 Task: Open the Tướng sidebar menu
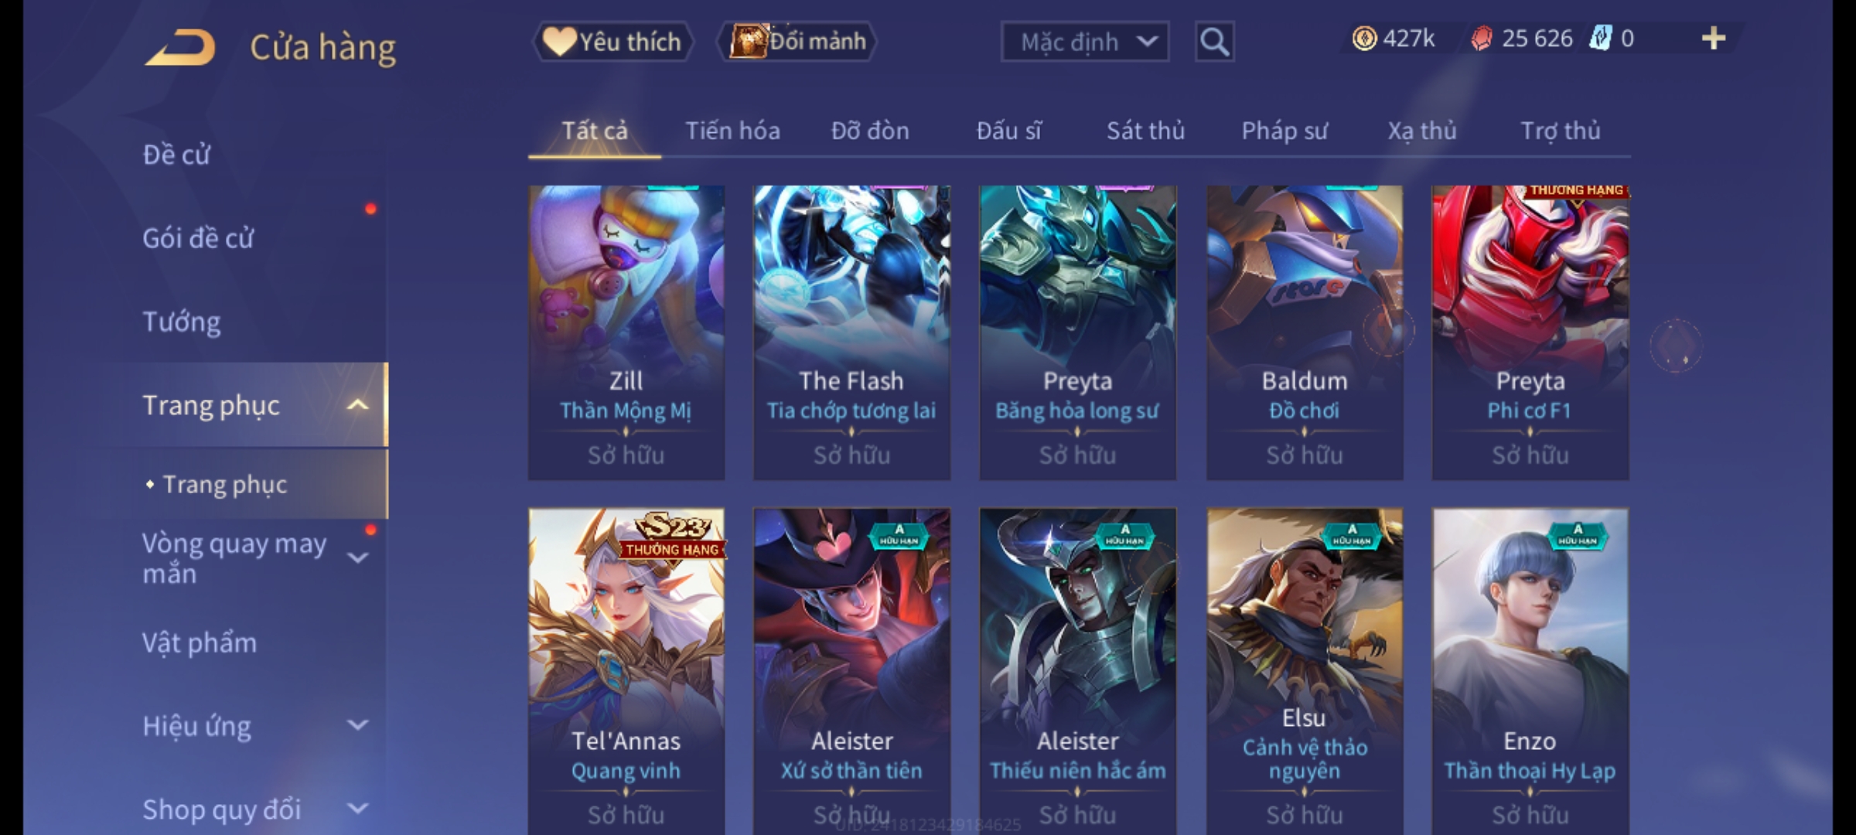pyautogui.click(x=181, y=322)
